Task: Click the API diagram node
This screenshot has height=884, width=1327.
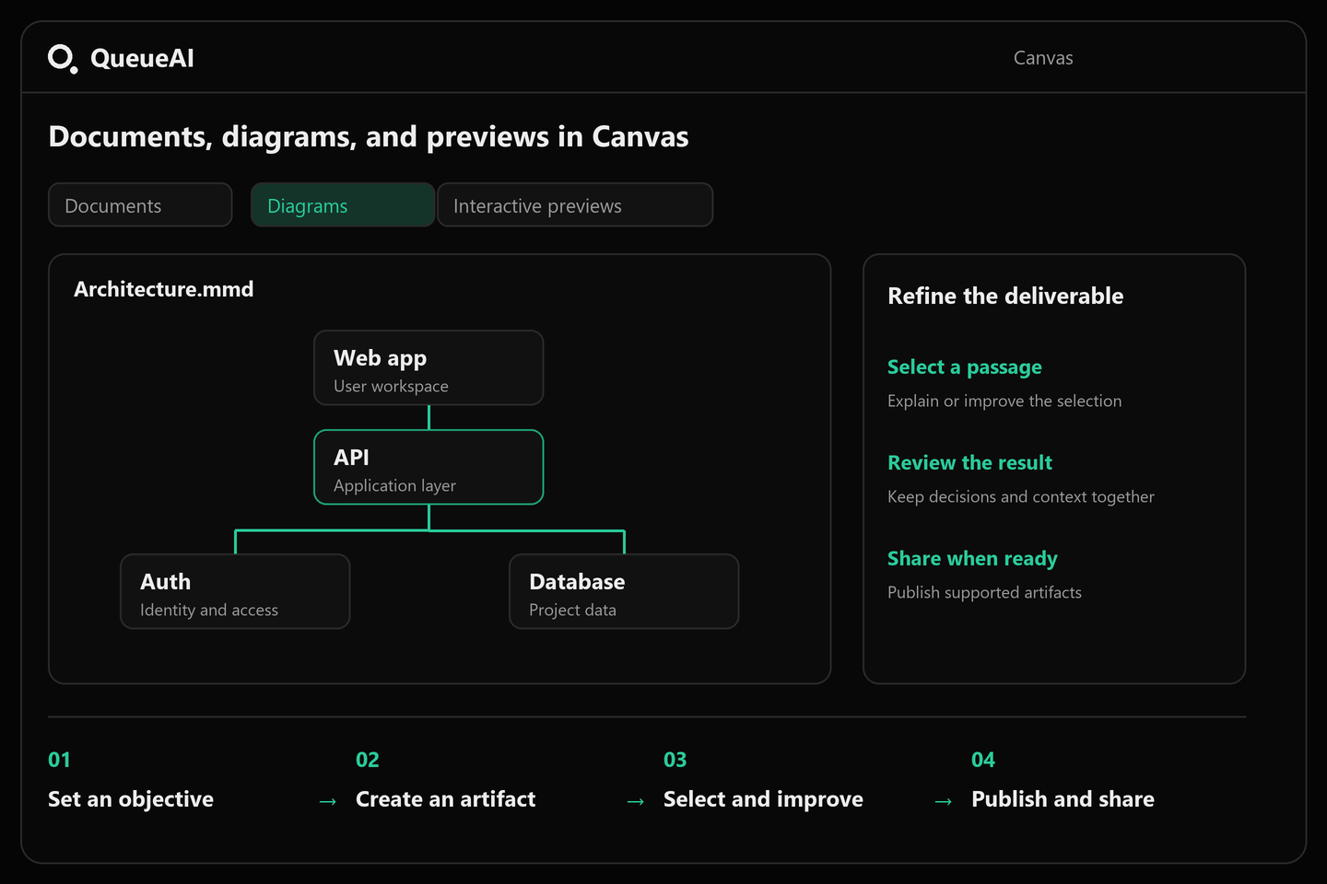Action: click(429, 467)
